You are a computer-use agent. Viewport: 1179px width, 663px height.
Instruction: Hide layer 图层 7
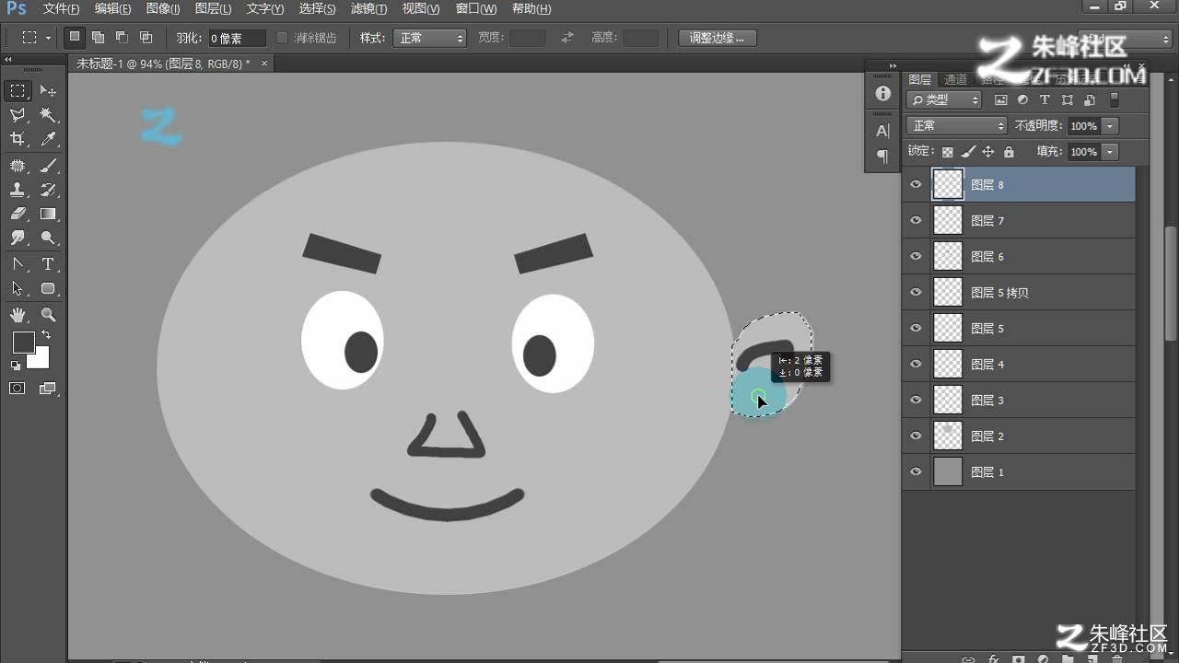coord(916,220)
